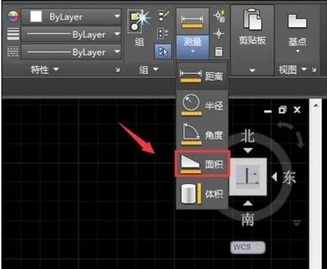
Task: Open the 测量 dropdown button
Action: click(x=193, y=47)
